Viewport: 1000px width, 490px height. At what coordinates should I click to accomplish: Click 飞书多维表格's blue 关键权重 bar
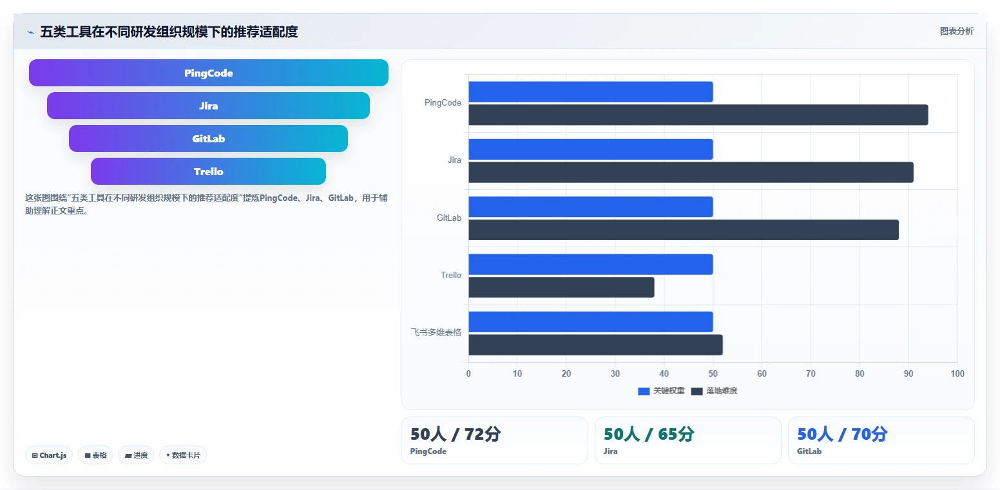pyautogui.click(x=590, y=322)
